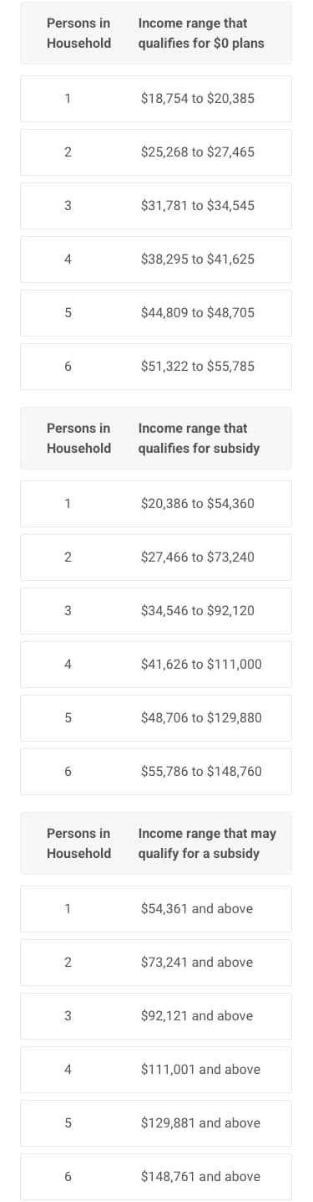Screen dimensions: 313x1202
Task: Click the $73,241 and above row
Action: 156,963
